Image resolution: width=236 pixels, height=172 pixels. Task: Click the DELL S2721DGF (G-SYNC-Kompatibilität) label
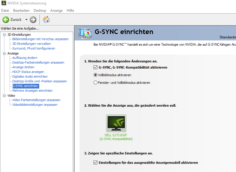pos(116,137)
